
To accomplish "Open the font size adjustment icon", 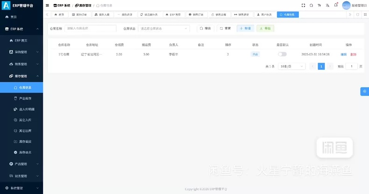I will pos(319,6).
